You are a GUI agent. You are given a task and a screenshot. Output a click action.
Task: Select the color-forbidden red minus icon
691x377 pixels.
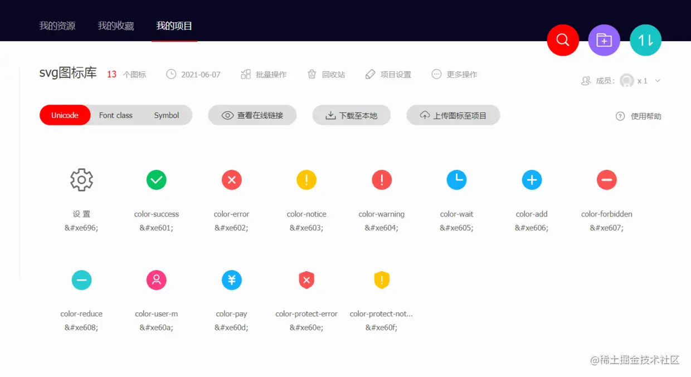point(607,180)
